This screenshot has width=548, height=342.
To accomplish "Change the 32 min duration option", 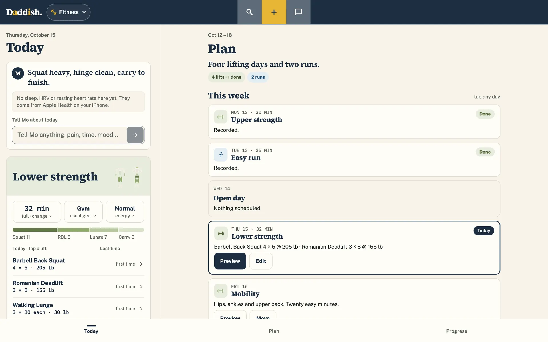I will [37, 212].
